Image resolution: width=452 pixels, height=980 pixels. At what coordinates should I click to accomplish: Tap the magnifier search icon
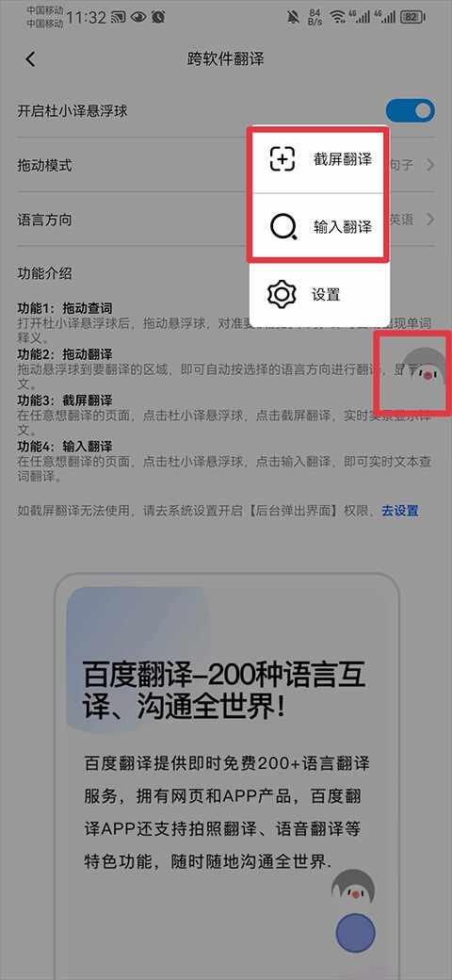point(284,227)
